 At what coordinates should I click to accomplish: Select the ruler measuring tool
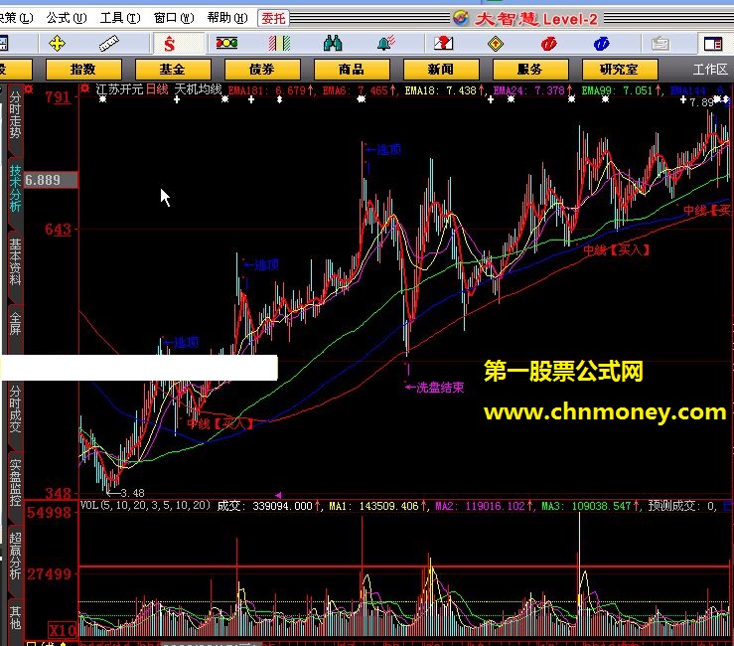109,44
